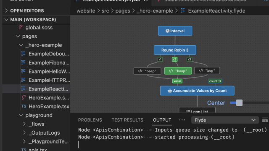Switch to the PROBLEMS panel tab
This screenshot has height=151, width=269.
(90, 120)
